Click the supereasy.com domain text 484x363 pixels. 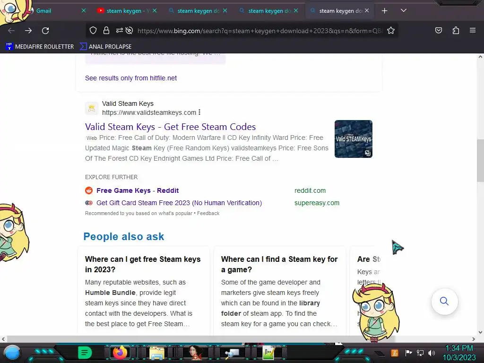[317, 203]
